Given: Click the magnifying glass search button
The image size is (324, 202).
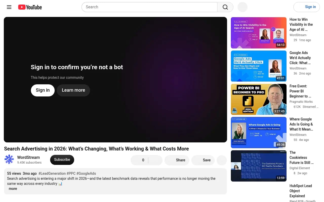Looking at the screenshot, I should click(225, 7).
